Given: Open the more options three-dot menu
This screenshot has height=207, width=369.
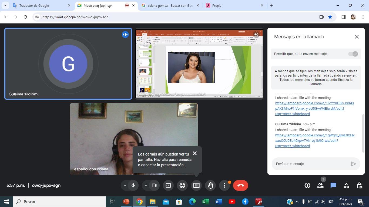Looking at the screenshot, I should (224, 185).
